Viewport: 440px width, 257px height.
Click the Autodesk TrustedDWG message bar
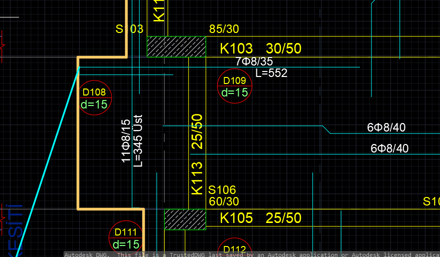tap(252, 254)
